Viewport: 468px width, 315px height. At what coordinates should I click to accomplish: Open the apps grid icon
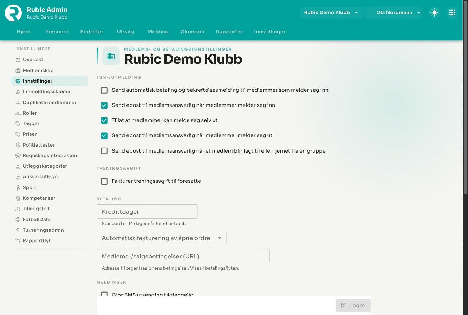coord(452,13)
